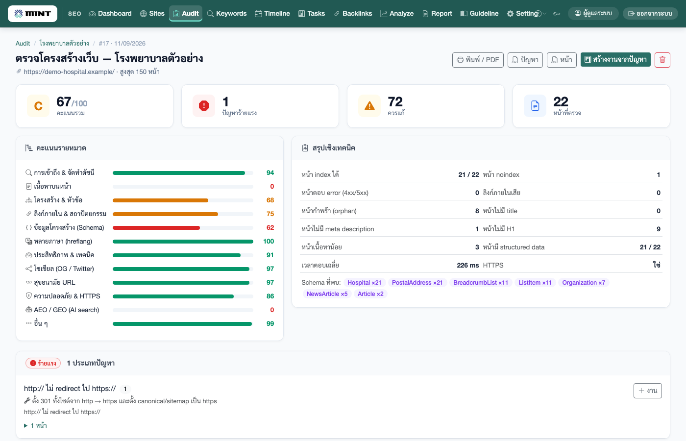Go to the Audit breadcrumb link
Screen dimensions: 686x441
[23, 44]
